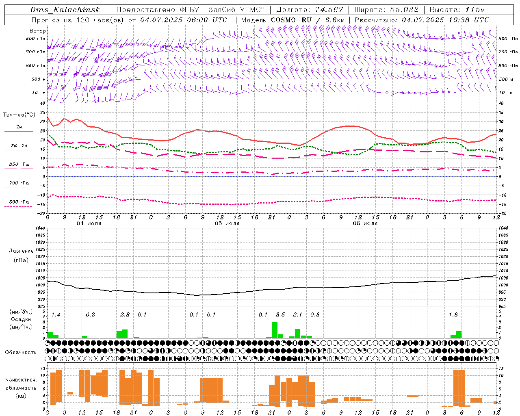Screen dimensions: 520x416
Task: Click the 2.8 precipitation total value
Action: click(x=125, y=315)
